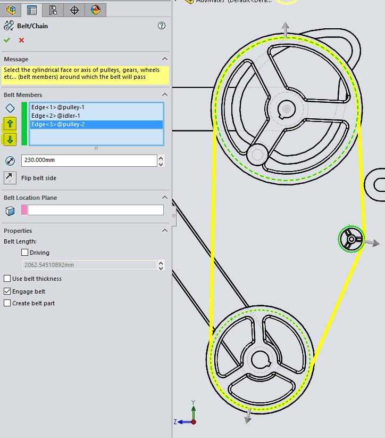Click the Flip belt side icon
Screen dimensions: 385x438
[x=10, y=178]
